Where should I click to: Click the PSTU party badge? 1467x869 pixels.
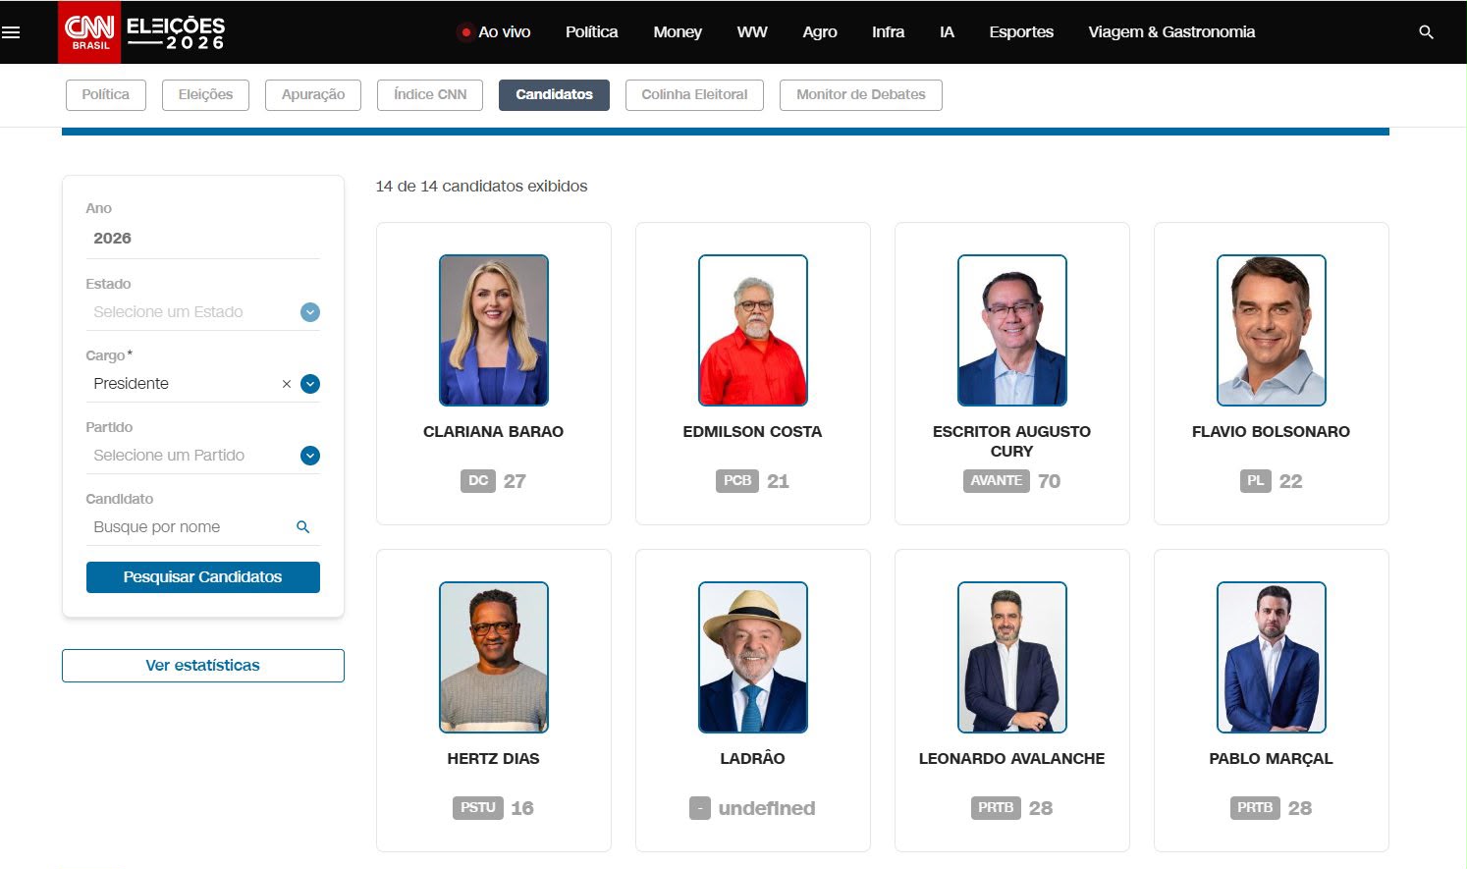click(x=477, y=808)
